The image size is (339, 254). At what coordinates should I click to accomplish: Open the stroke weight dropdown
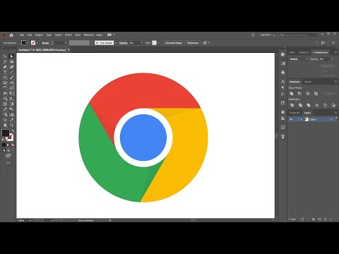[66, 43]
